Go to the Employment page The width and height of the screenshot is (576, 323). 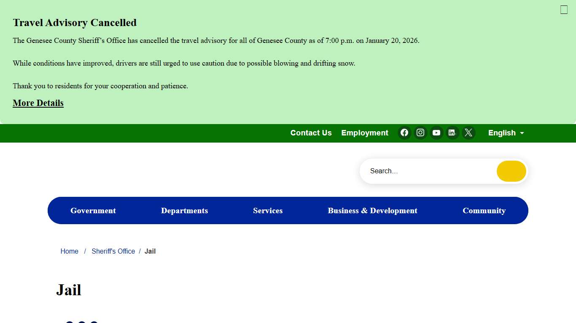(x=364, y=133)
